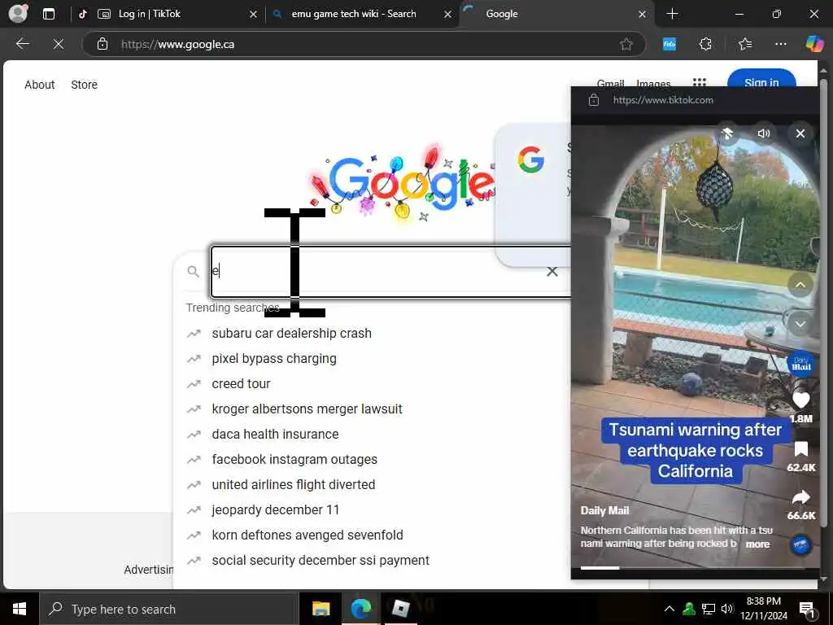Open the tab actions menu icon
The height and width of the screenshot is (625, 833).
pos(48,14)
